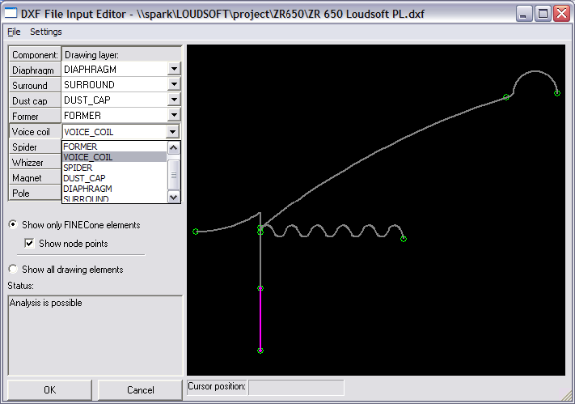Click the voice coil bottom node point

tap(260, 351)
